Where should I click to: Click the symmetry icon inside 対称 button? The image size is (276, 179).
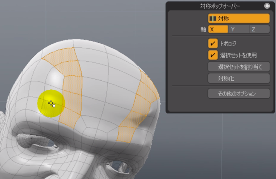click(213, 18)
